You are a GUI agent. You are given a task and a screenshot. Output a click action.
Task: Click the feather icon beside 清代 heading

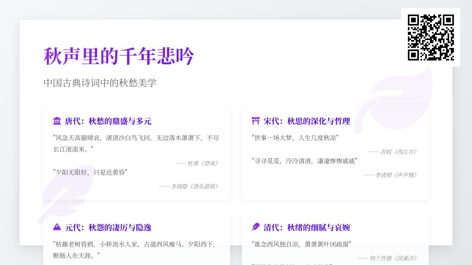pos(256,227)
